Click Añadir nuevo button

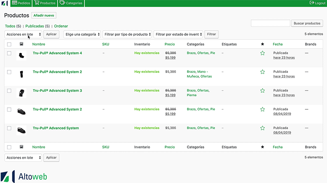point(44,15)
